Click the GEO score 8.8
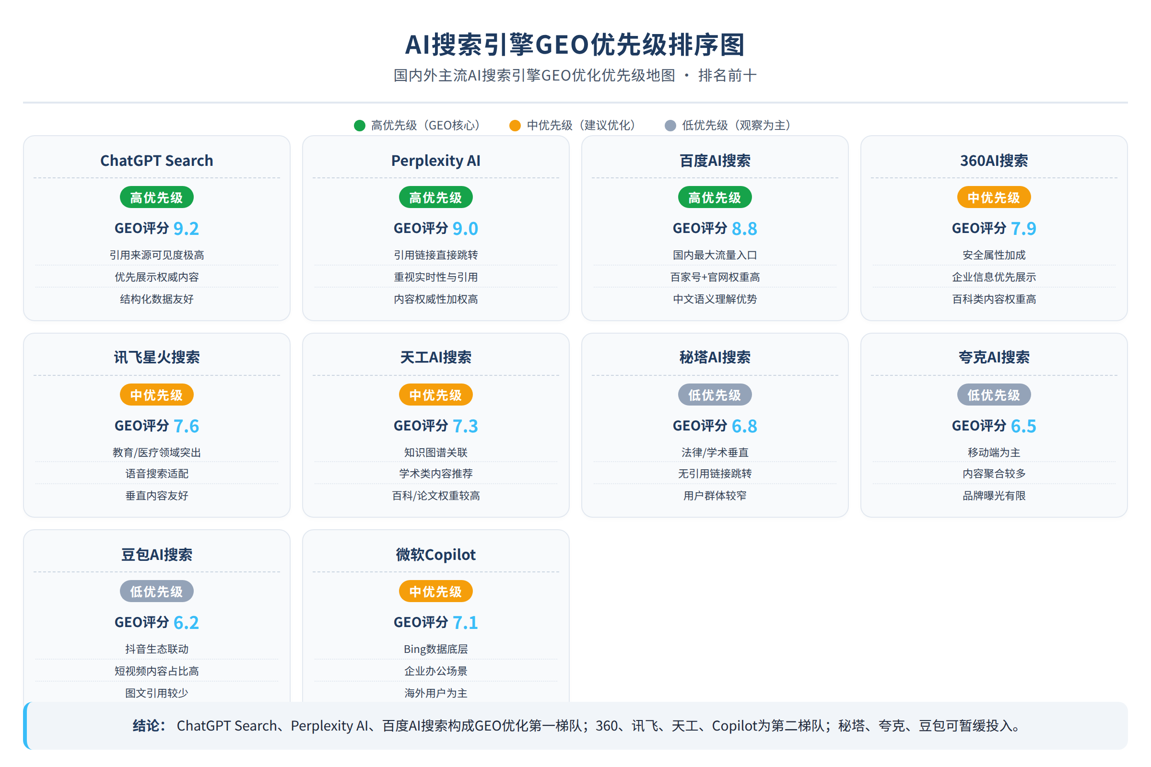The image size is (1151, 767). click(744, 229)
